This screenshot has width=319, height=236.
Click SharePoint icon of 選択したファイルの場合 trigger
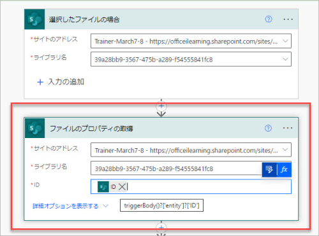click(34, 19)
